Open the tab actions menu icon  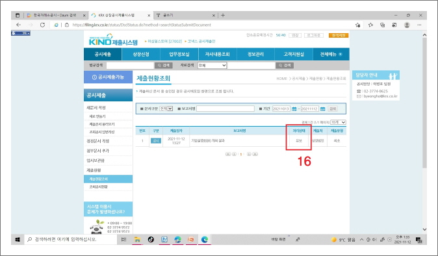[18, 16]
